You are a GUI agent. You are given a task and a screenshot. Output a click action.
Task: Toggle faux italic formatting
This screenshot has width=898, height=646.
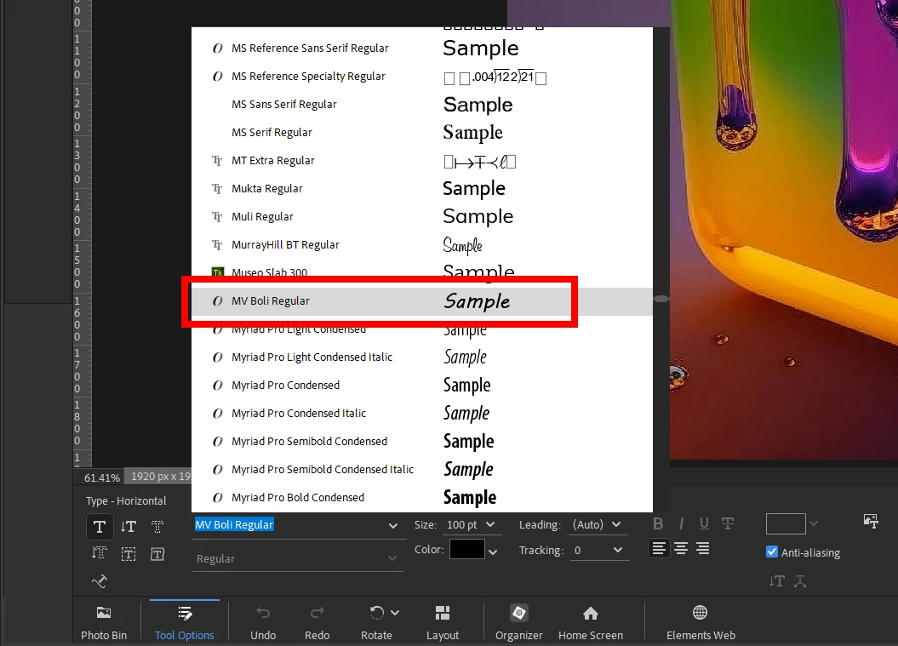pos(681,523)
